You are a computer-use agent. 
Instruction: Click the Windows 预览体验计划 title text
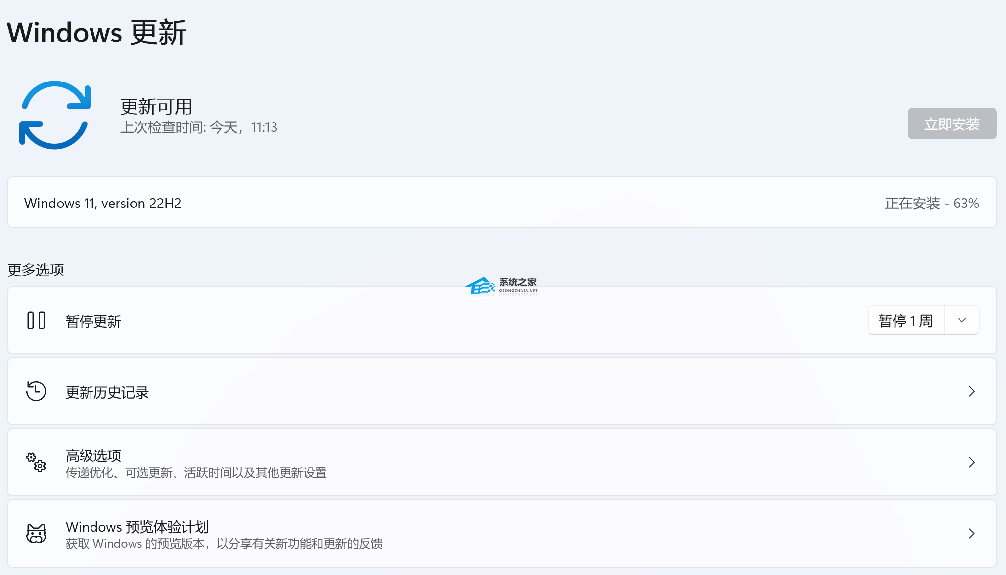tap(137, 527)
